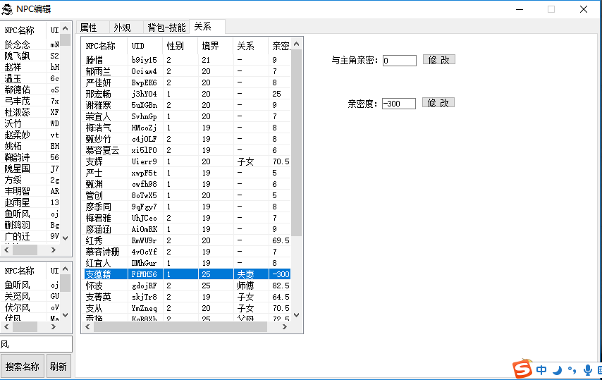The image size is (602, 380).
Task: Select the 甄妙竹 row
Action: pyautogui.click(x=188, y=139)
